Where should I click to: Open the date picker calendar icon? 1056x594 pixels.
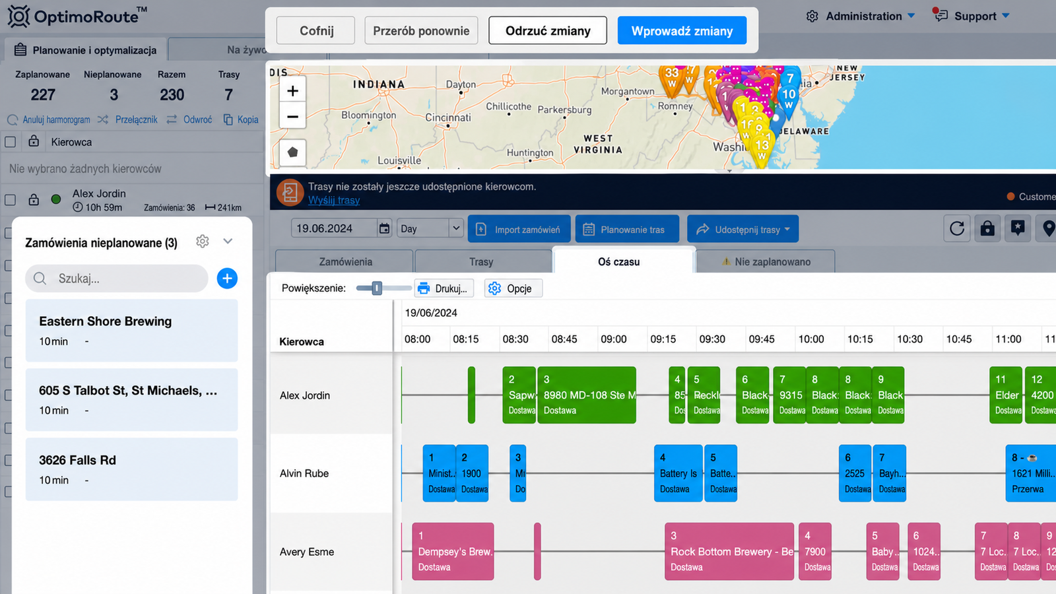pyautogui.click(x=384, y=228)
